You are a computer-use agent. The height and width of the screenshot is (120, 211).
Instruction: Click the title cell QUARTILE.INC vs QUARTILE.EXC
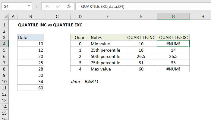pyautogui.click(x=50, y=25)
